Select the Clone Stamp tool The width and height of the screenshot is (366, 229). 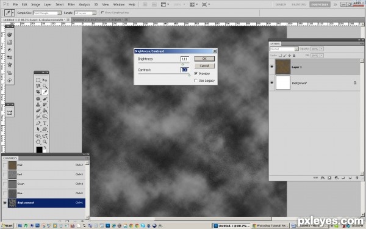click(38, 104)
